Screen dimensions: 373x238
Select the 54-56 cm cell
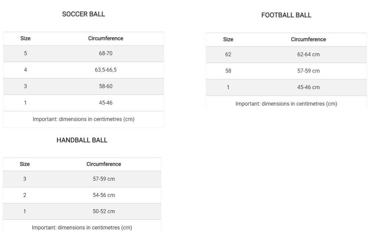pyautogui.click(x=104, y=195)
